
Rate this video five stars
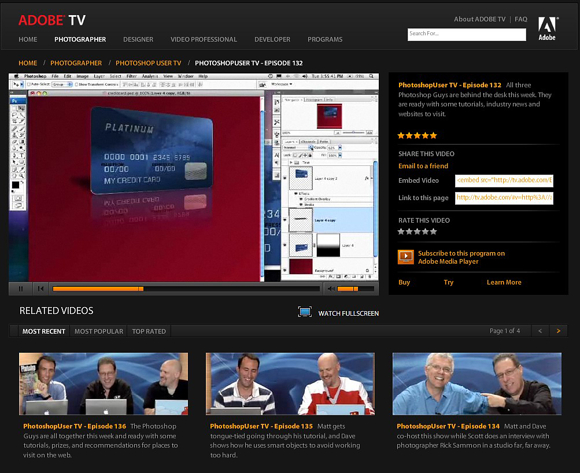coord(434,231)
